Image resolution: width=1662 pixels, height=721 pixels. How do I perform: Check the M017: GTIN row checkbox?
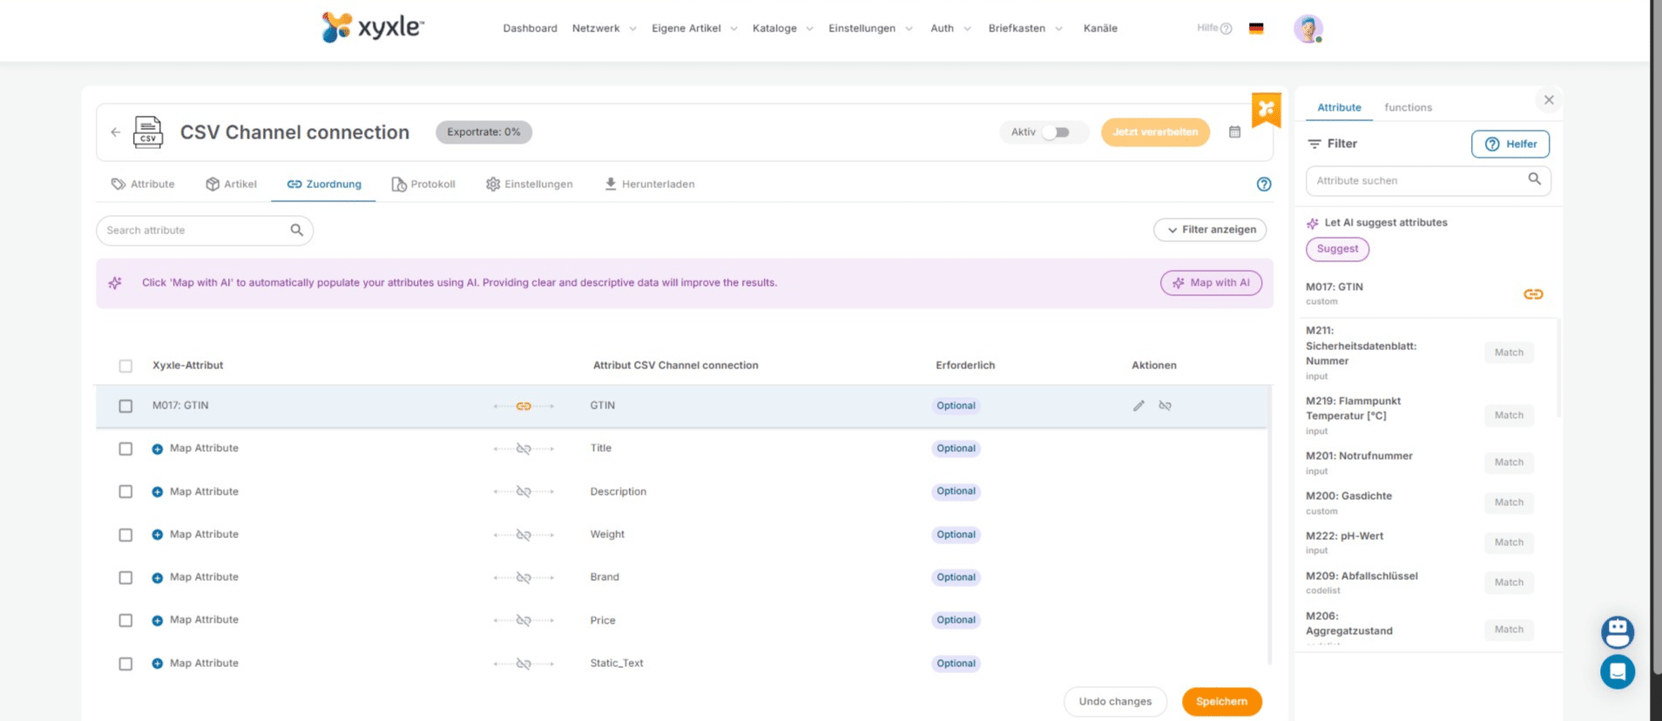tap(125, 407)
